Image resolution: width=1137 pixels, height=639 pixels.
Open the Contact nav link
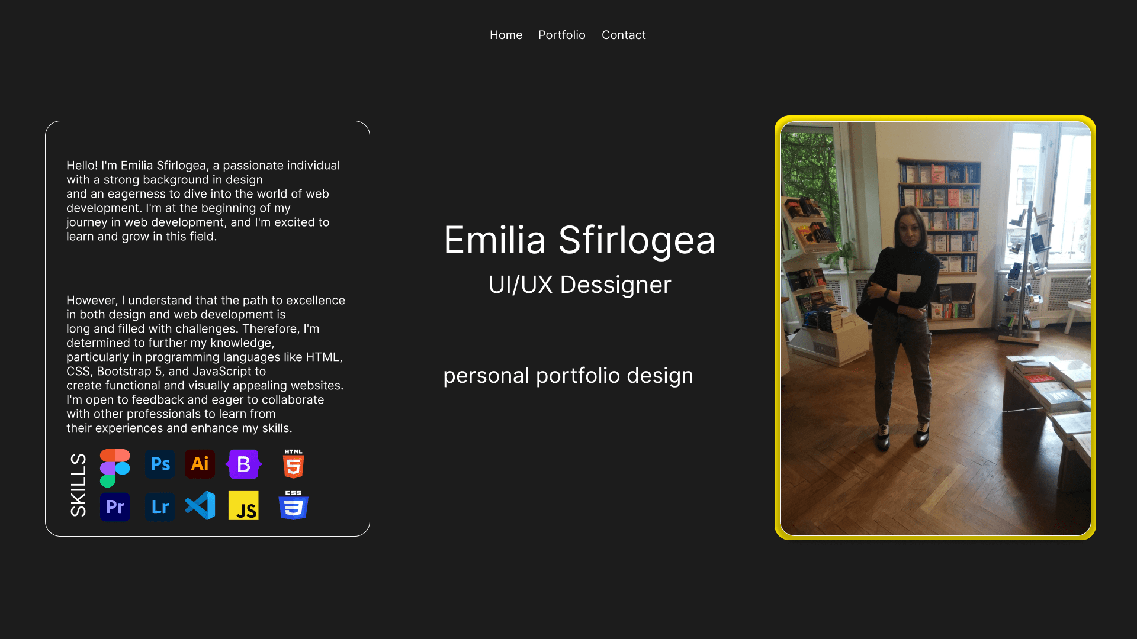624,35
